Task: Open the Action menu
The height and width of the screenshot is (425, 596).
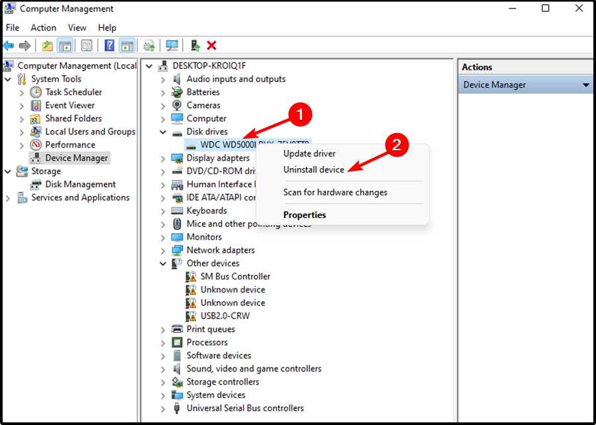Action: pos(43,28)
